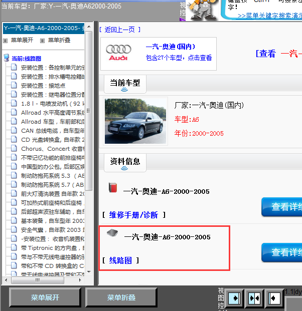The height and width of the screenshot is (311, 302).
Task: Click 包含27个车型，点击查看 link
Action: [179, 58]
